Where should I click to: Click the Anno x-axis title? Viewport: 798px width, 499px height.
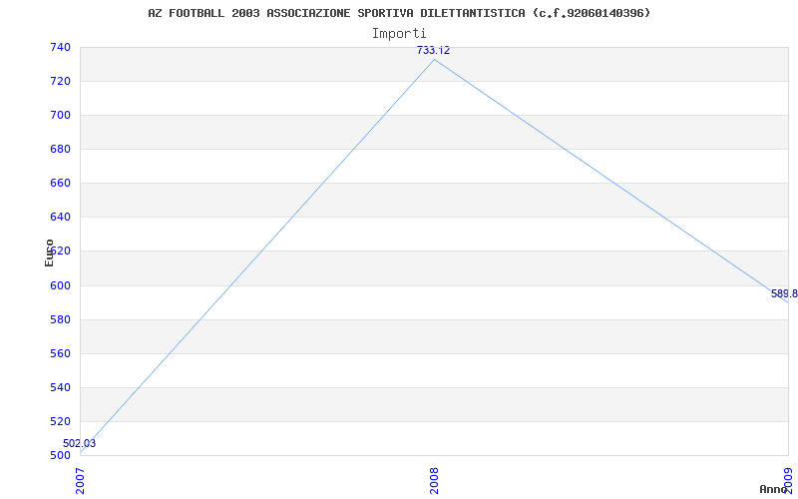click(774, 489)
